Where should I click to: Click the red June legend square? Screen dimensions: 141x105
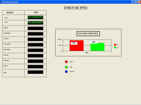tap(66, 62)
